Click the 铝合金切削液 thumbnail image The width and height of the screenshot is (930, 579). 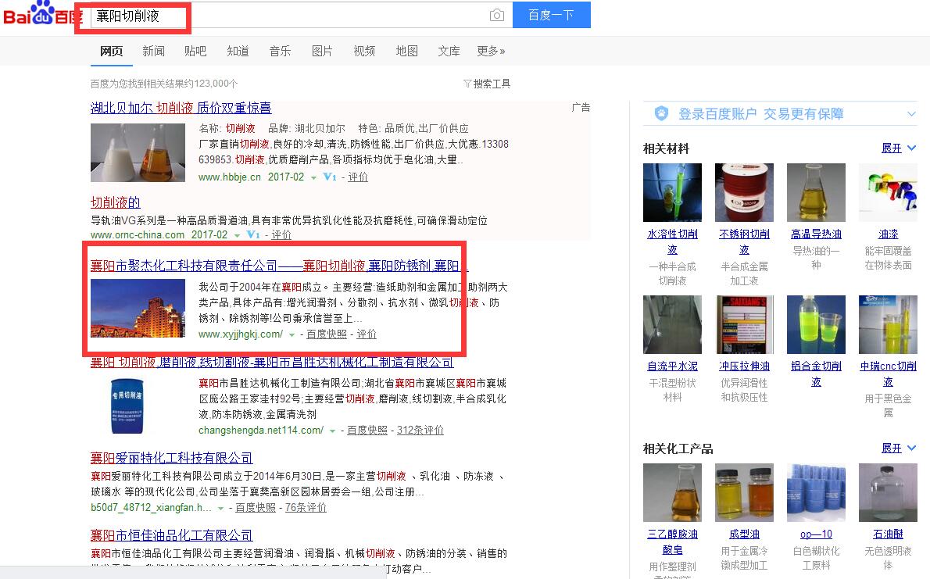(x=816, y=324)
